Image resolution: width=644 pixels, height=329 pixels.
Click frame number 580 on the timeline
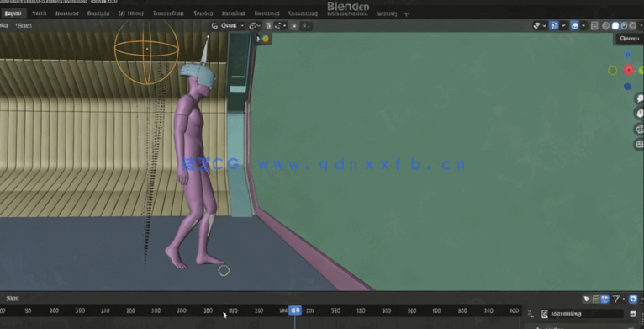(x=335, y=310)
